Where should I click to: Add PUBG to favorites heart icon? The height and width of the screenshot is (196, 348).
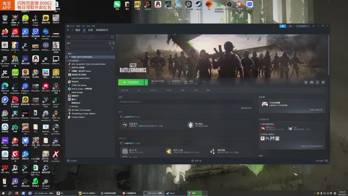click(323, 82)
